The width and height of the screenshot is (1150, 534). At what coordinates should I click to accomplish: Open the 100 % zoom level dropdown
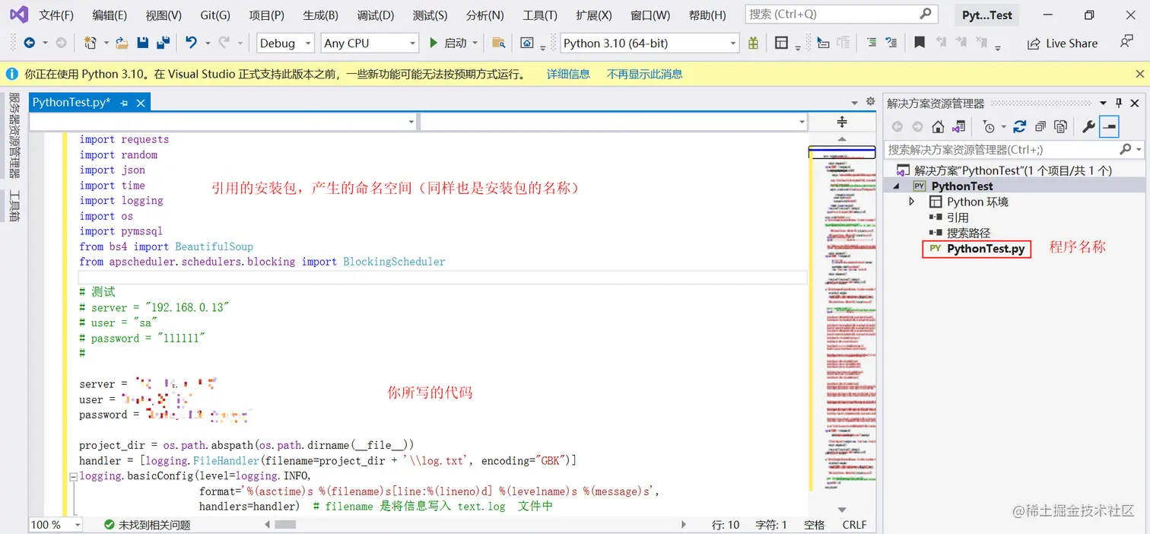[56, 524]
